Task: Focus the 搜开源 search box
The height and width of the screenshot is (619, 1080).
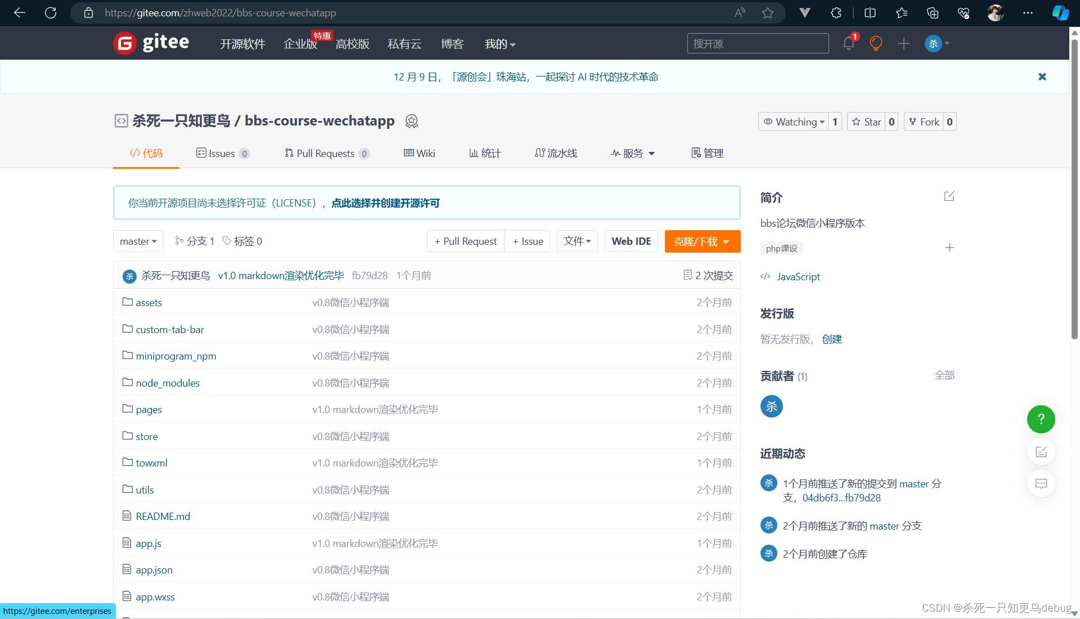Action: click(758, 43)
